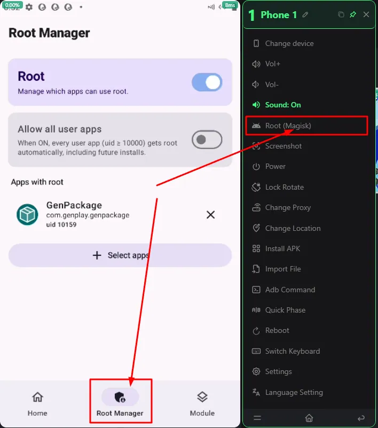Image resolution: width=378 pixels, height=428 pixels.
Task: Toggle the Root switch off
Action: tap(207, 82)
